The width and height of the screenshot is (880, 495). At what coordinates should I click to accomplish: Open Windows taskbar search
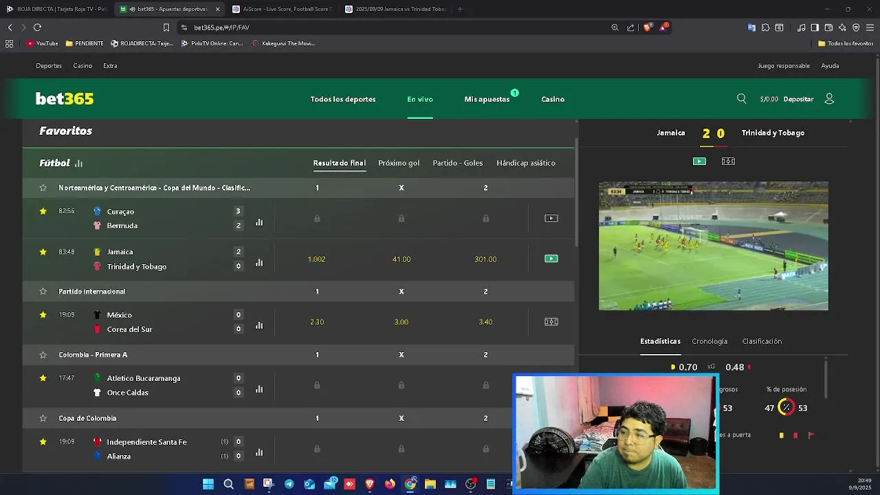[x=229, y=484]
